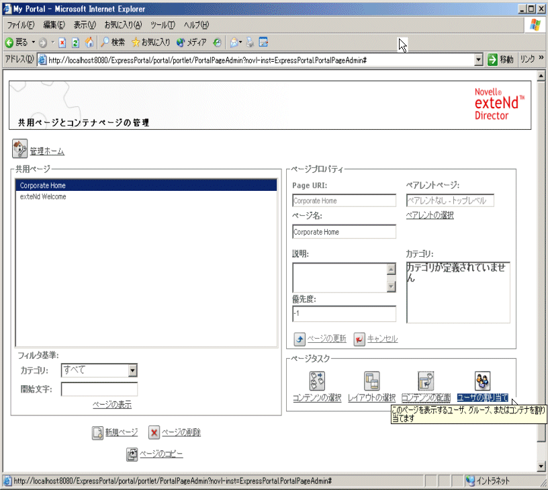Click the ページのコピー link
Image resolution: width=548 pixels, height=490 pixels.
point(161,454)
